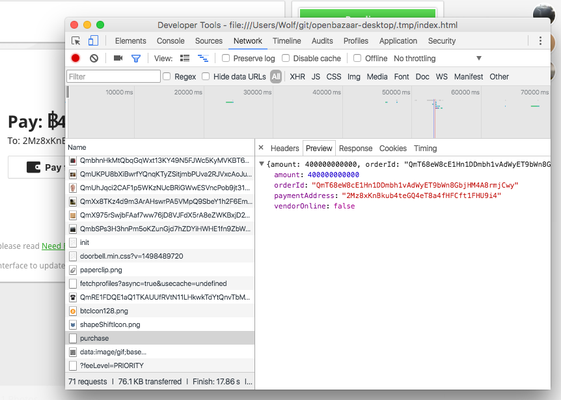Capture screenshots with the camera icon
This screenshot has width=561, height=400.
118,58
